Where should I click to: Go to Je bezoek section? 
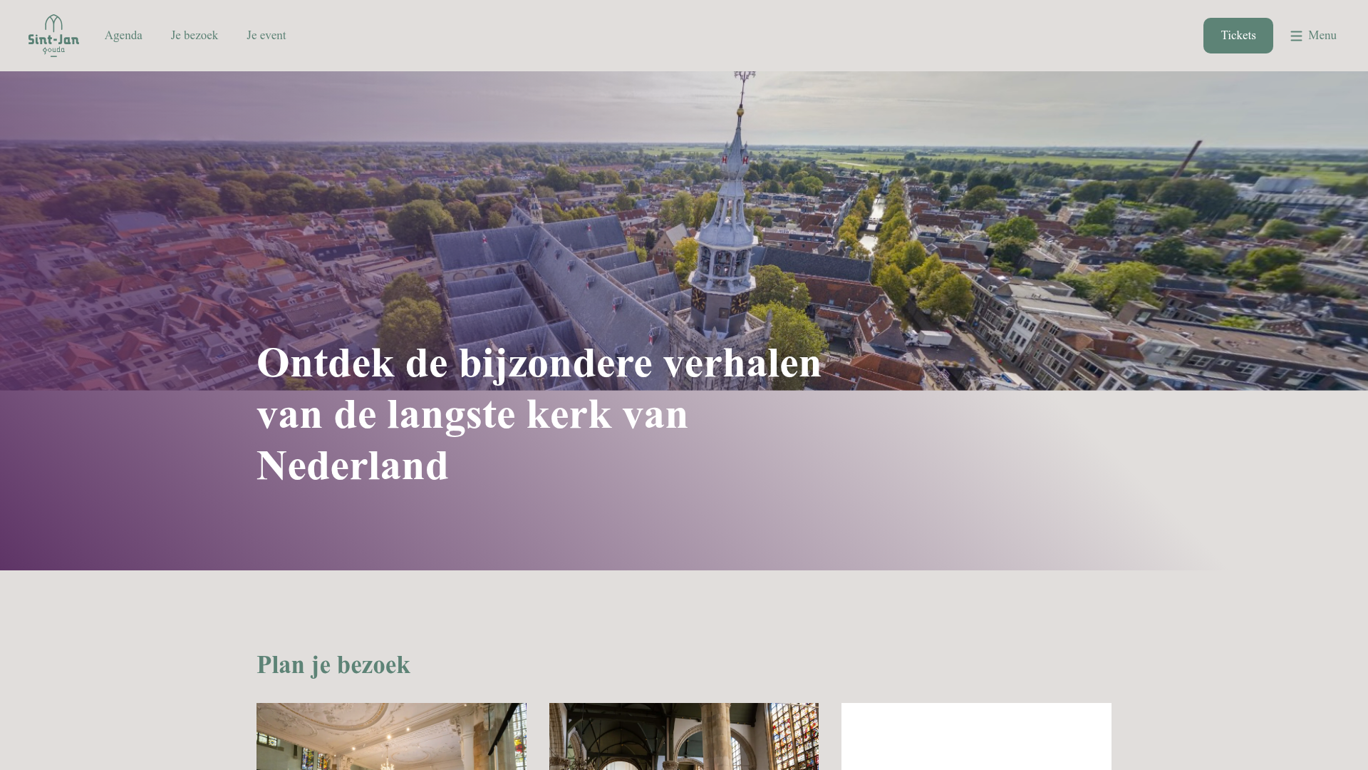coord(195,36)
